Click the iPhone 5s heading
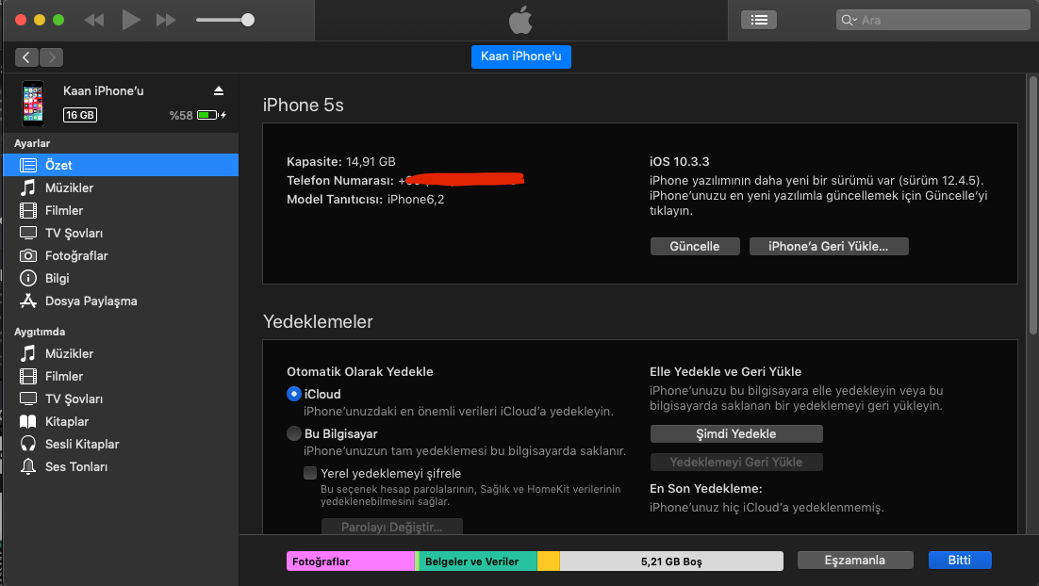The height and width of the screenshot is (586, 1039). point(303,106)
